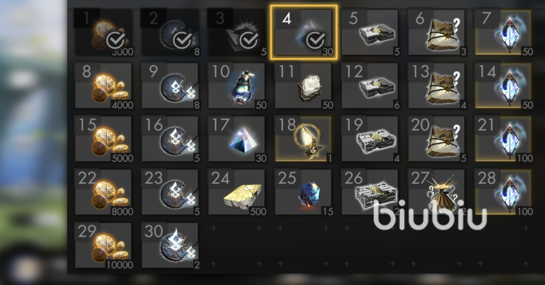Choose the day 19 silver chest reward
The width and height of the screenshot is (545, 285).
click(x=370, y=139)
